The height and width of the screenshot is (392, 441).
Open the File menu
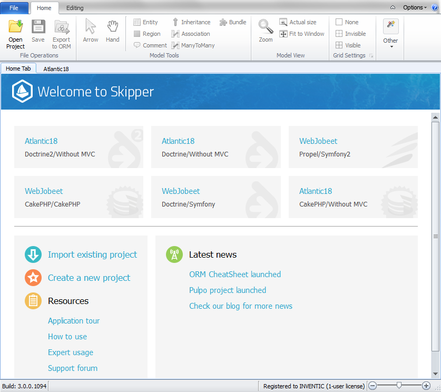click(x=14, y=8)
